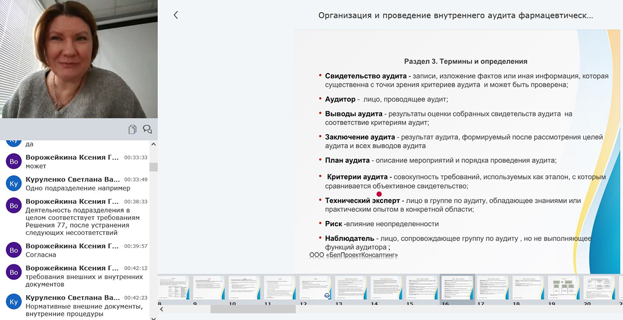
Task: Click the purple avatar next to message 'Согласна'
Action: [x=14, y=250]
